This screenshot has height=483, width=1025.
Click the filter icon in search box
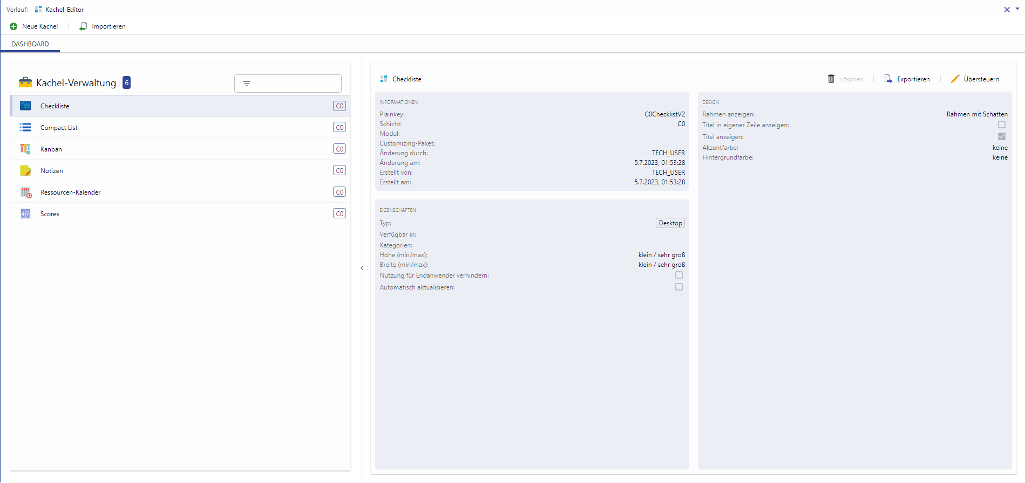(247, 84)
